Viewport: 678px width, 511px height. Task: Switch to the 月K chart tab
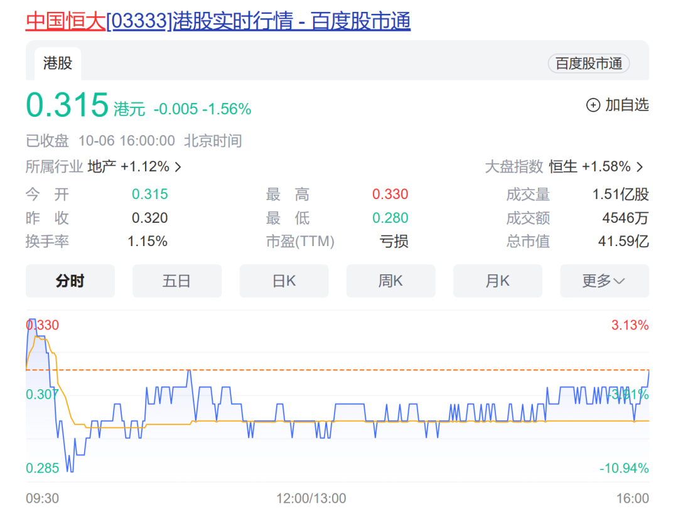(x=498, y=281)
